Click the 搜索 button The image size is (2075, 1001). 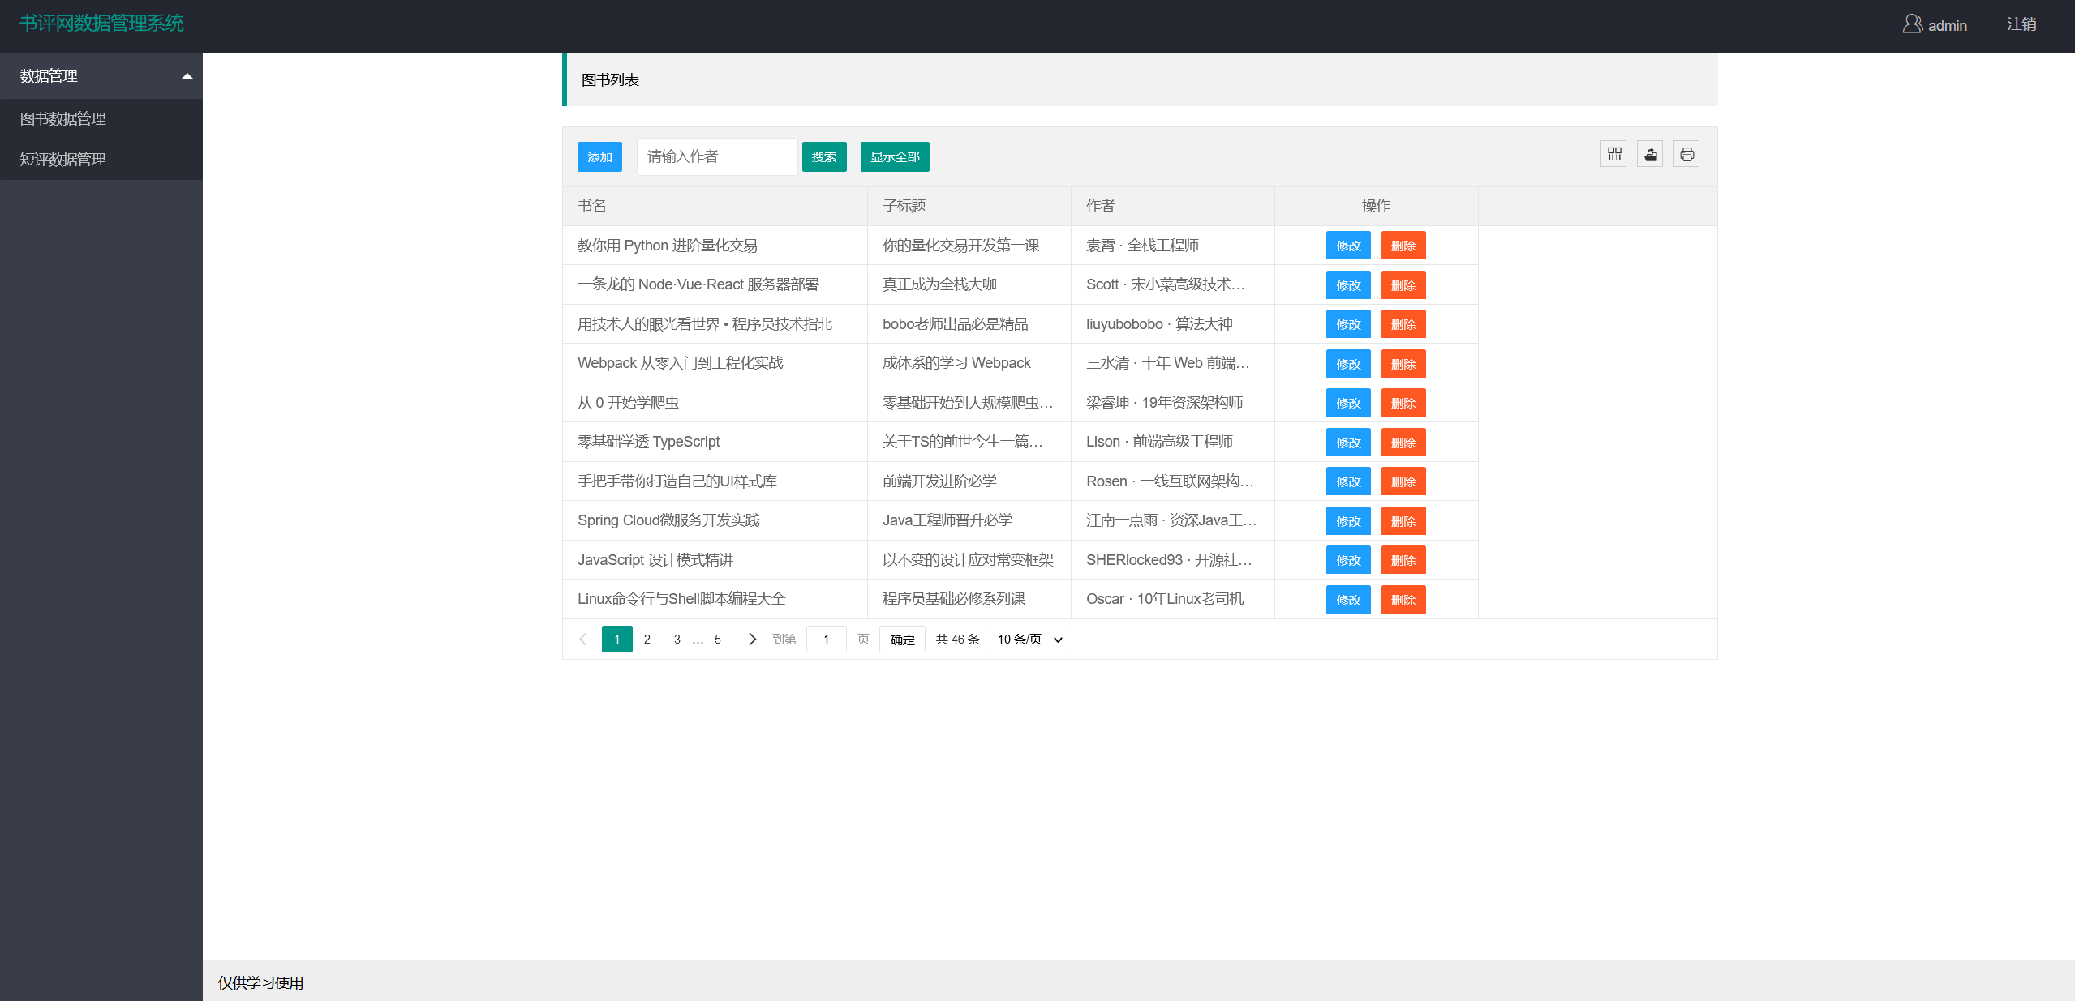(x=824, y=156)
